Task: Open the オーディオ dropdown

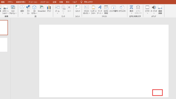Action: pos(154,10)
